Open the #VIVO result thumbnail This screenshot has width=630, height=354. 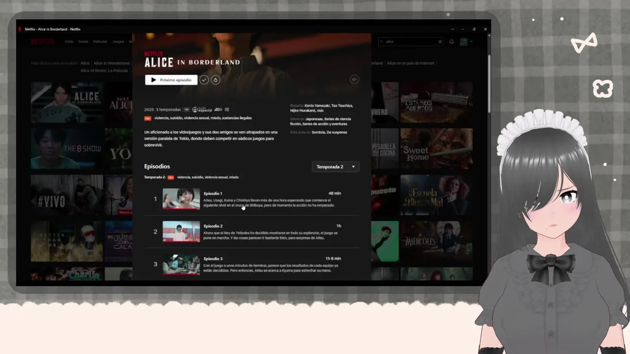point(67,195)
